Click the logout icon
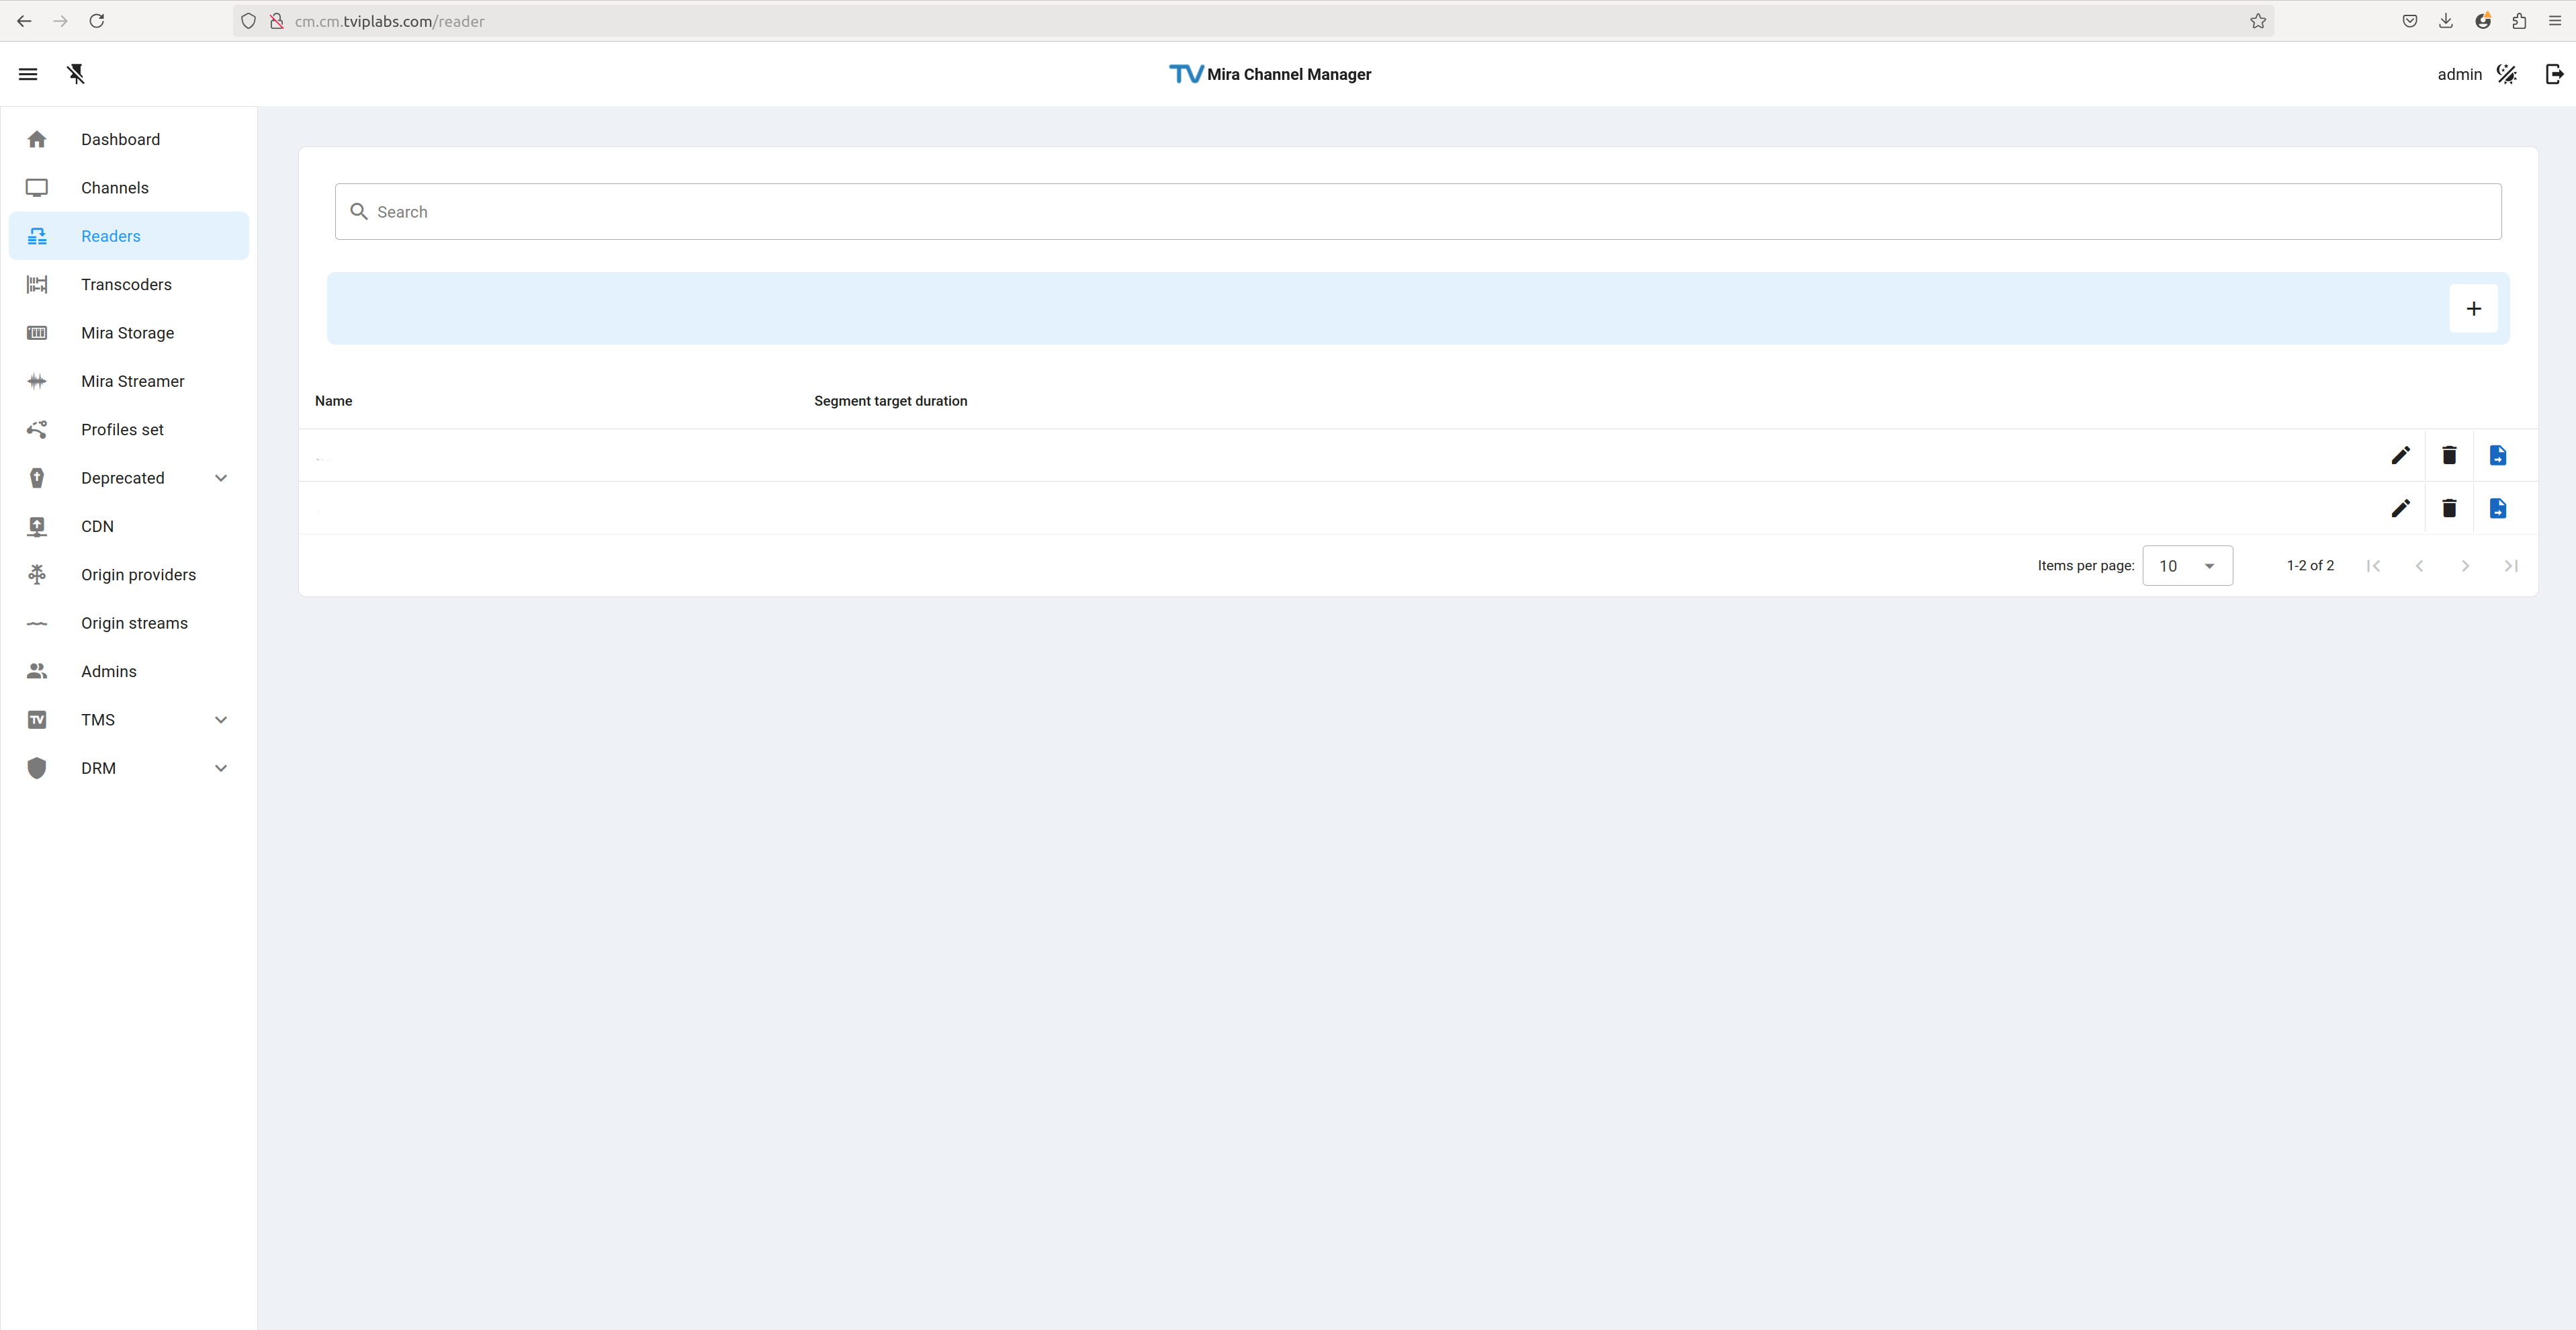This screenshot has height=1330, width=2576. (x=2554, y=74)
